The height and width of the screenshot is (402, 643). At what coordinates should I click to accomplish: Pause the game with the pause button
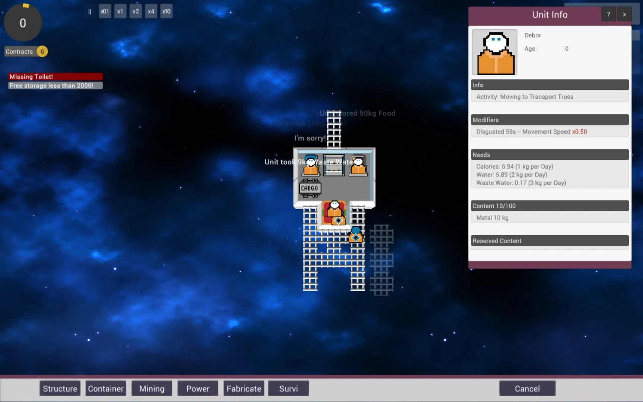coord(89,12)
